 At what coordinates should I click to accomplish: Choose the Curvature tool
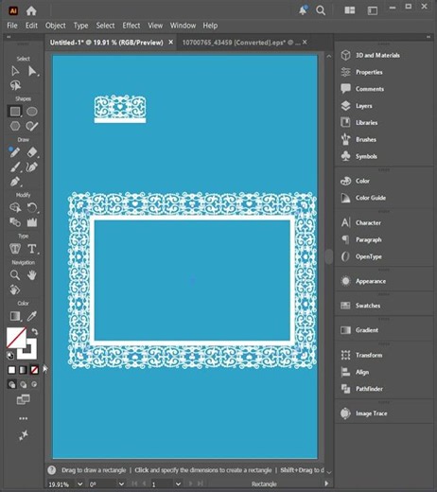click(x=32, y=167)
